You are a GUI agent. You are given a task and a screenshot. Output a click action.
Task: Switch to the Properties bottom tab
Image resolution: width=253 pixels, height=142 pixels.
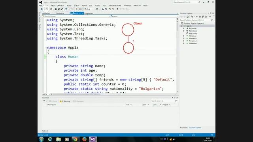tap(184, 128)
